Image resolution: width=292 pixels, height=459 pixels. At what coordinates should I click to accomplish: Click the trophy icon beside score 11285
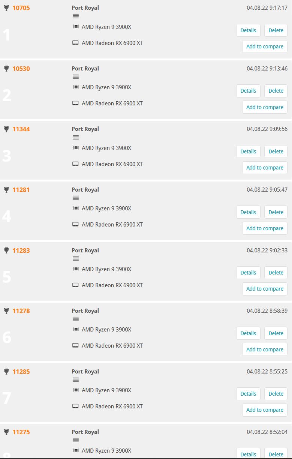pos(6,372)
